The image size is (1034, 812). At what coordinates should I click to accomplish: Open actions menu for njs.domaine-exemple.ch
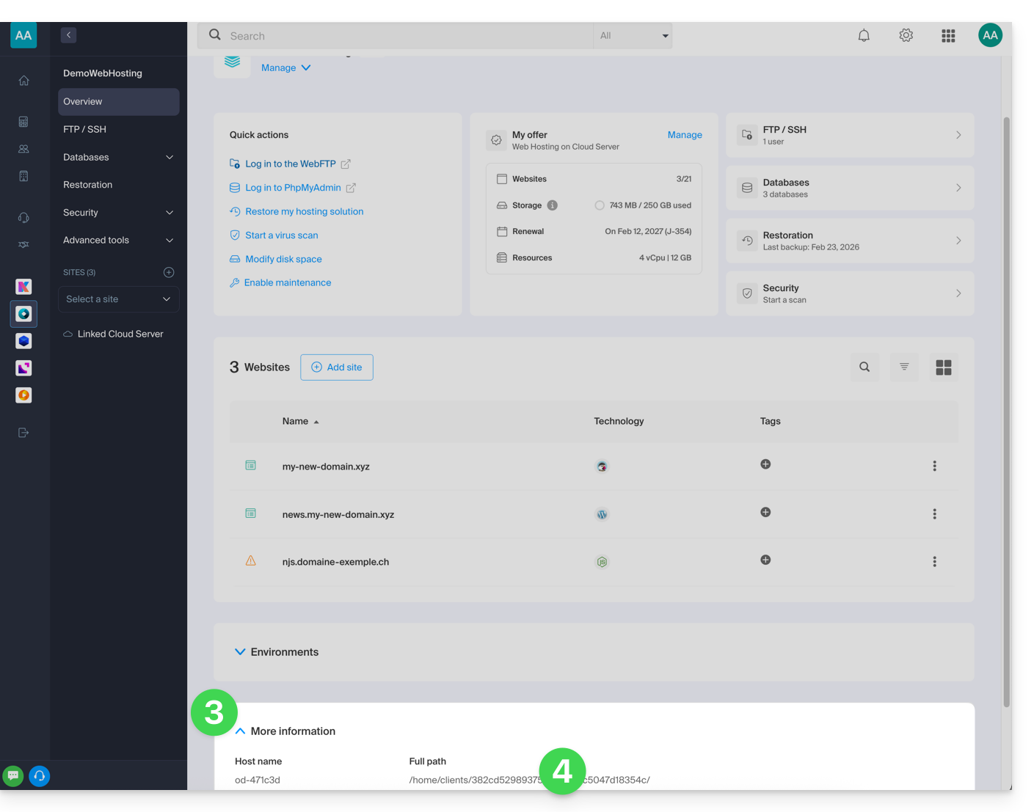pyautogui.click(x=934, y=562)
